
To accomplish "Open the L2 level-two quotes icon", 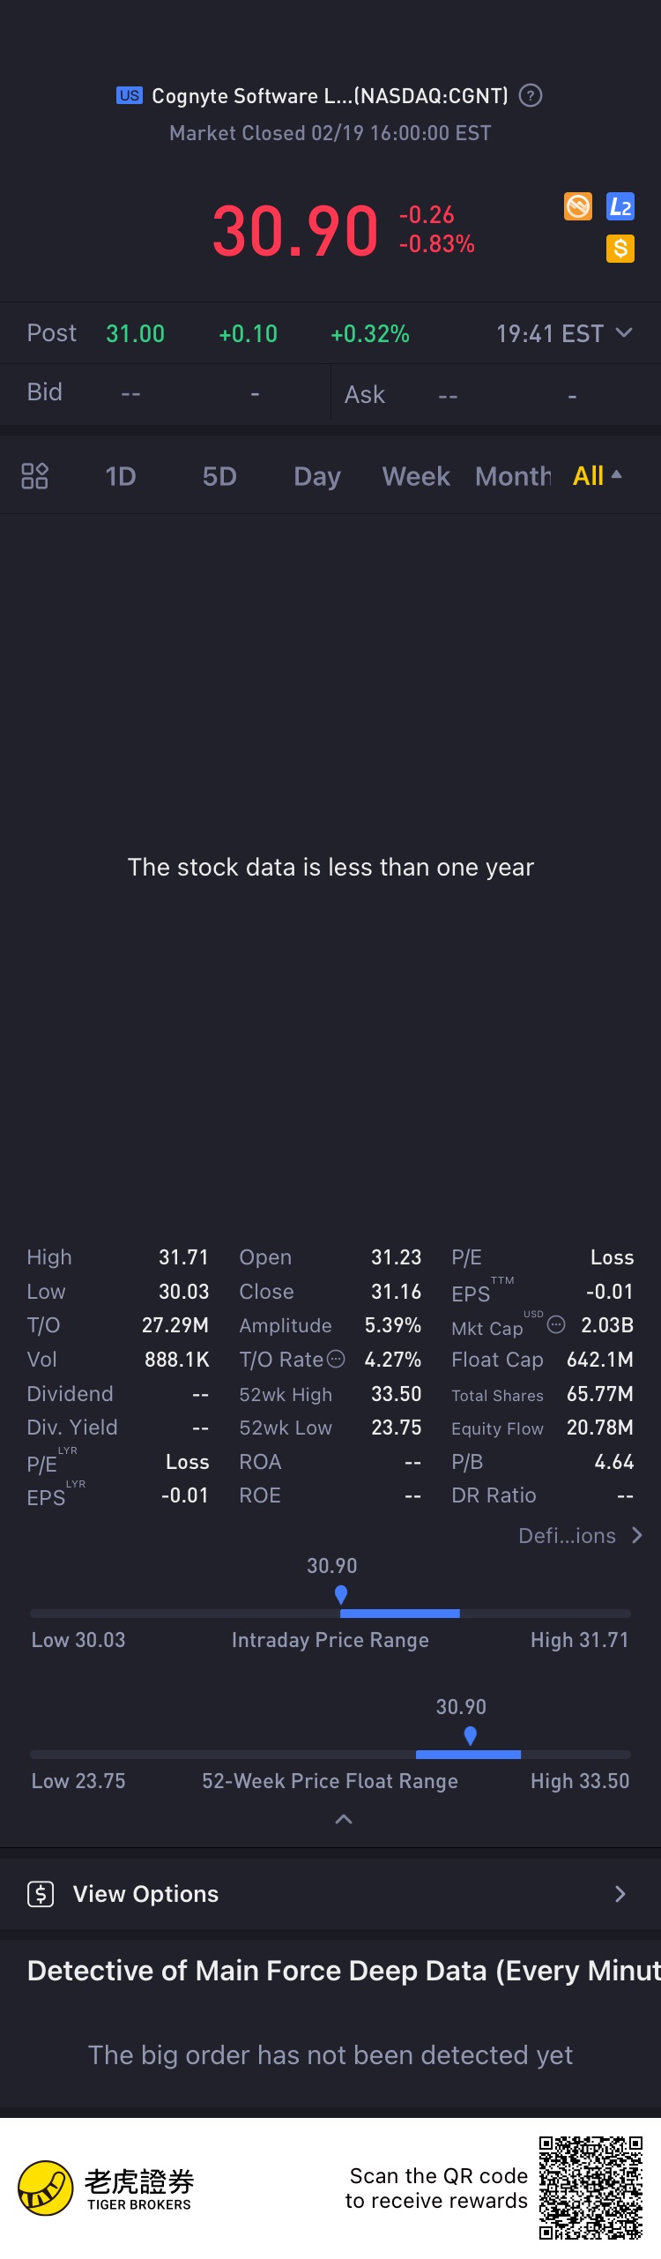I will coord(620,206).
